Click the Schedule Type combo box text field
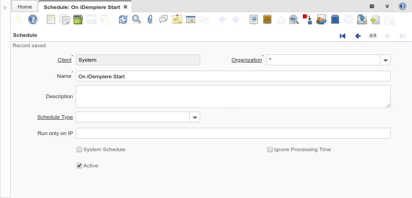The image size is (412, 198). (133, 117)
